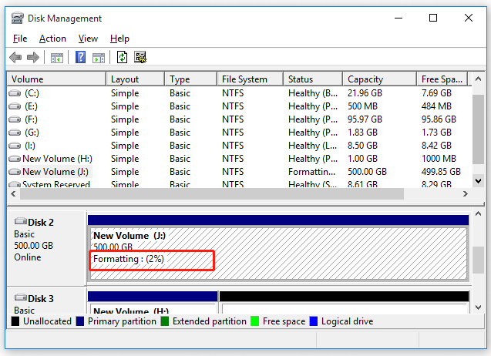The image size is (491, 356).
Task: Open the Help menu
Action: pyautogui.click(x=119, y=39)
